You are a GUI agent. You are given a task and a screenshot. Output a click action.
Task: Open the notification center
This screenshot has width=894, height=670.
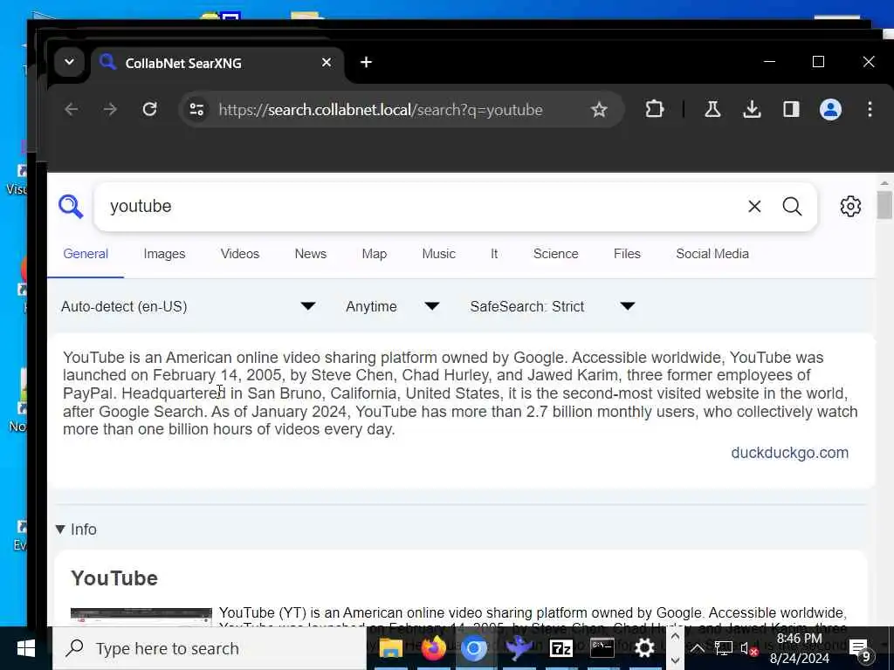coord(860,650)
